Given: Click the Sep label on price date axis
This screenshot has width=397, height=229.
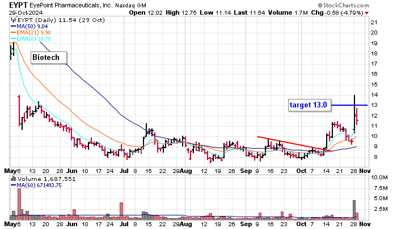Looking at the screenshot, I should [x=246, y=171].
